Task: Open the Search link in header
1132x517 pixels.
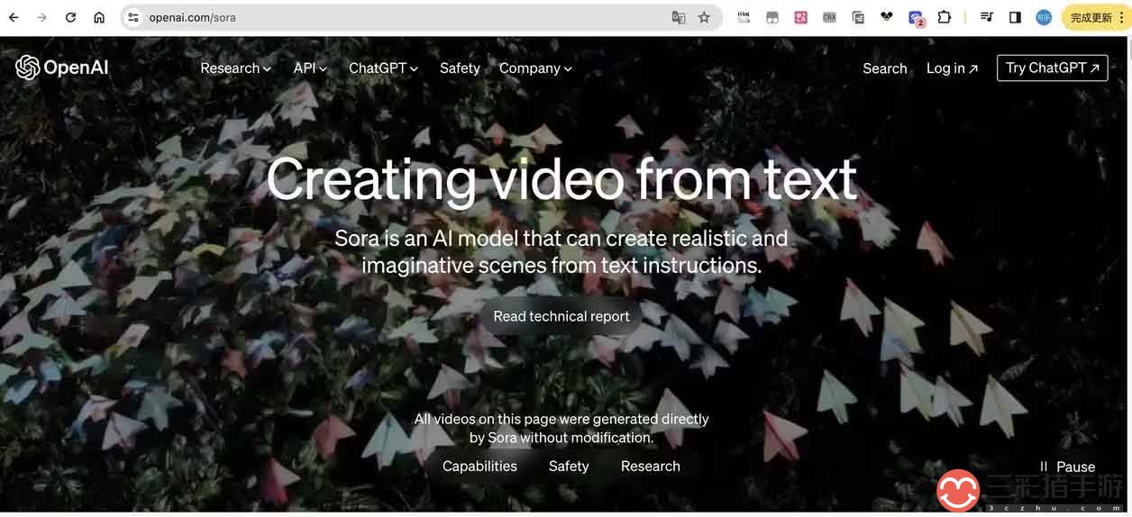Action: (x=885, y=68)
